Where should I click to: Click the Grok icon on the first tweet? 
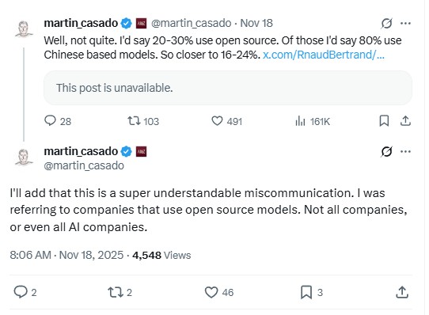[x=386, y=23]
